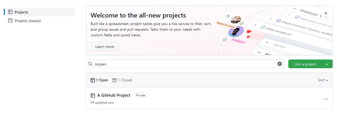Screen dimensions: 337x115
Task: Click the banner avatar thumbnail labeled In progress
Action: click(236, 32)
